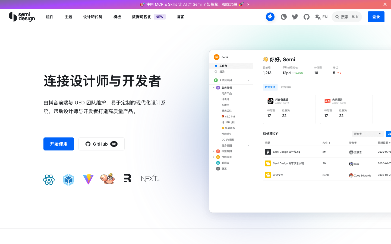
Task: Expand the banner arrow chevron
Action: [248, 4]
